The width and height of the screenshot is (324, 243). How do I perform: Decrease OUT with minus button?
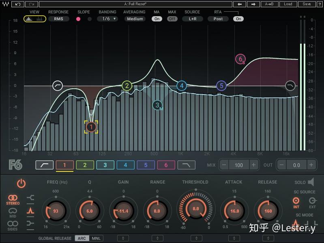click(282, 165)
